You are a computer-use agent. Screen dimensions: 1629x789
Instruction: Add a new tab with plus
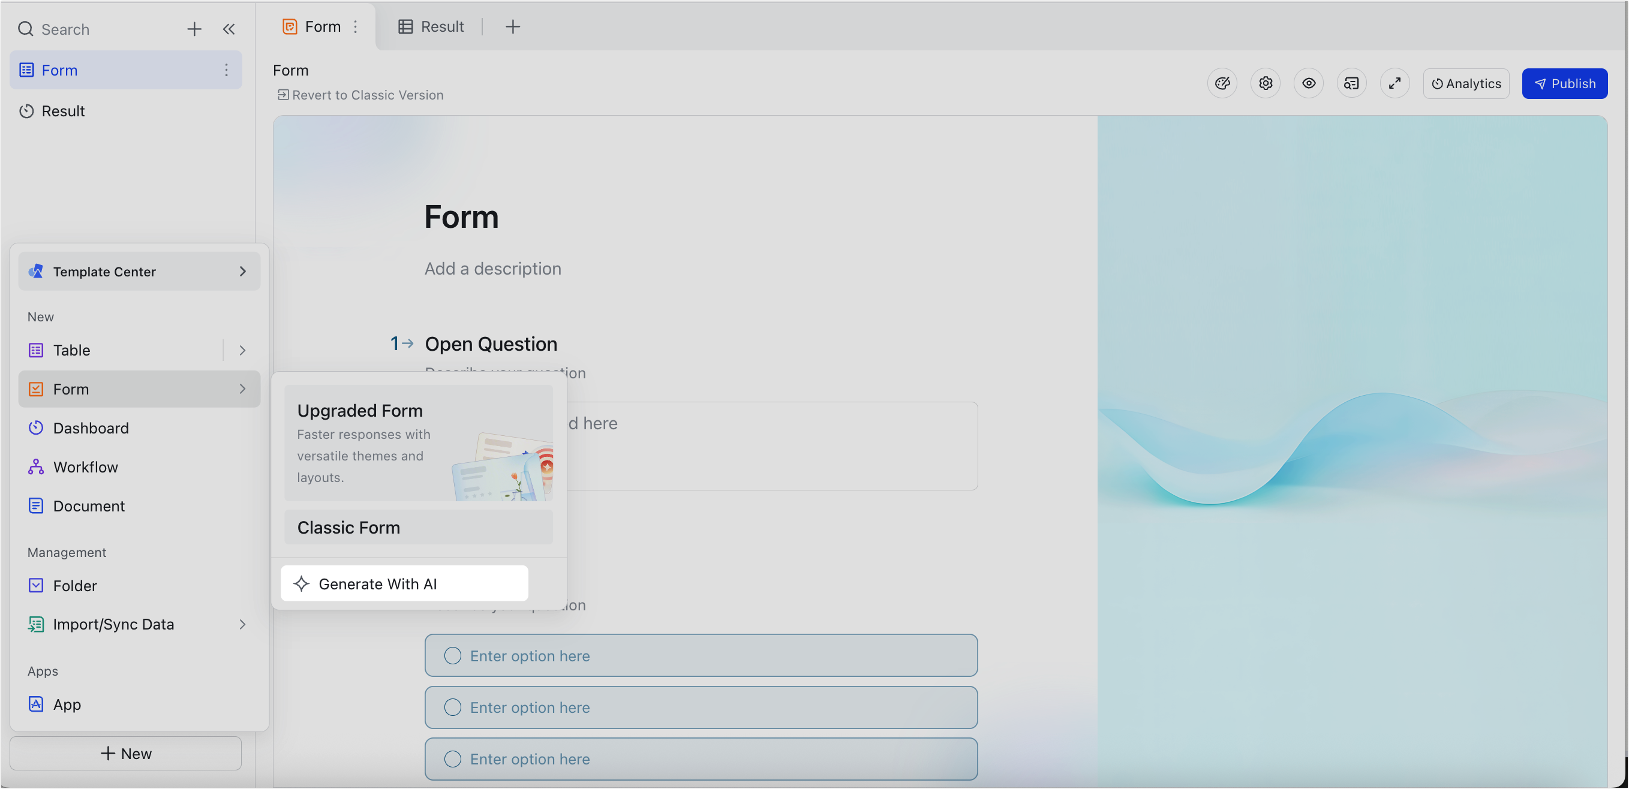click(513, 26)
